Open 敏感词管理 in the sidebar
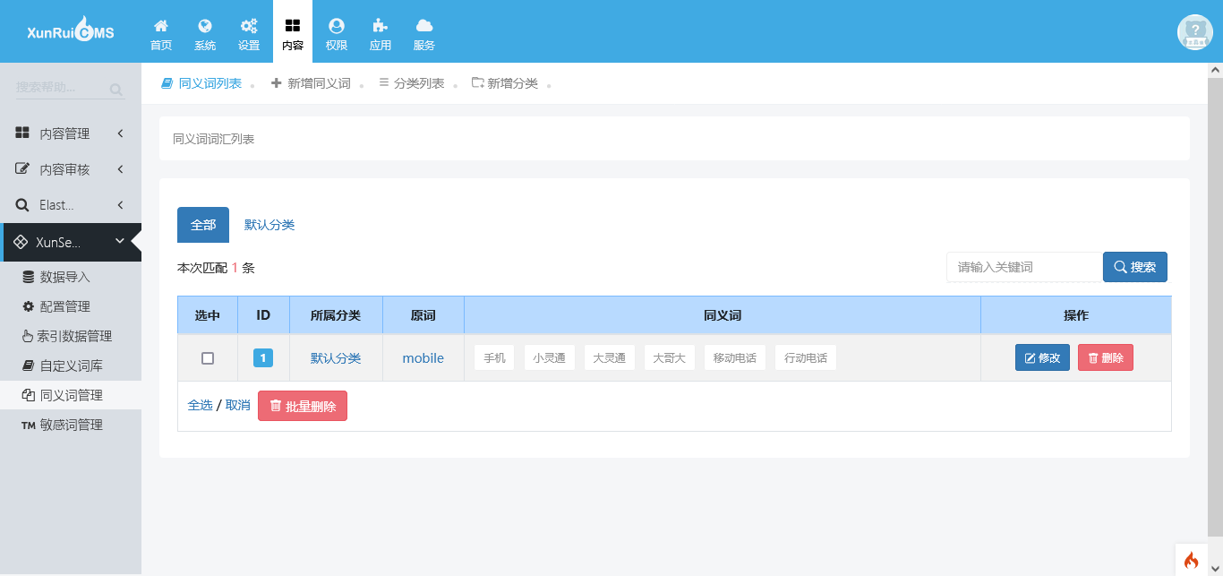Screen dimensions: 1223x576 pyautogui.click(x=71, y=425)
